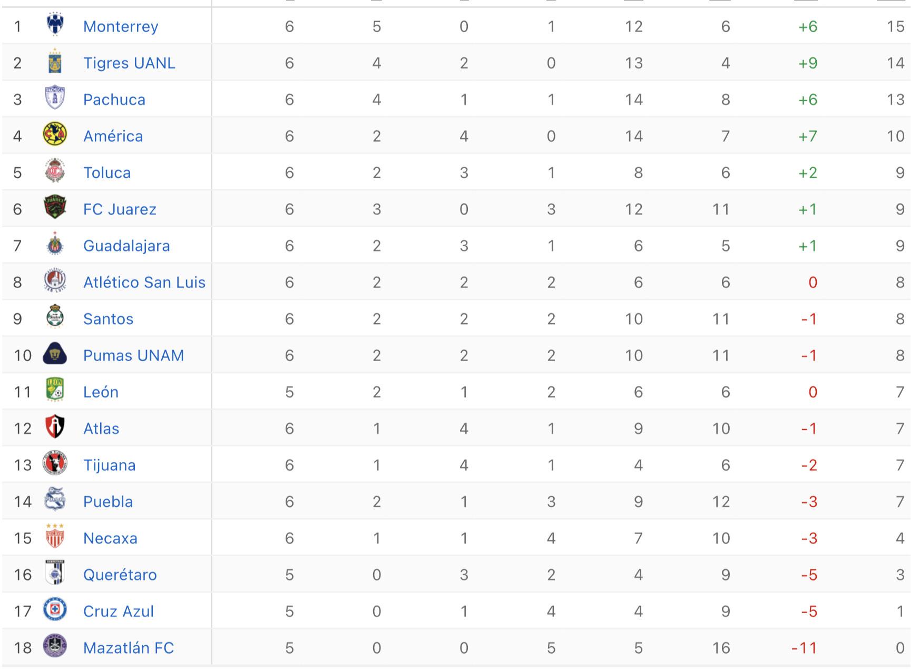This screenshot has width=919, height=669.
Task: Open the Atlético San Luis team link
Action: click(x=144, y=282)
